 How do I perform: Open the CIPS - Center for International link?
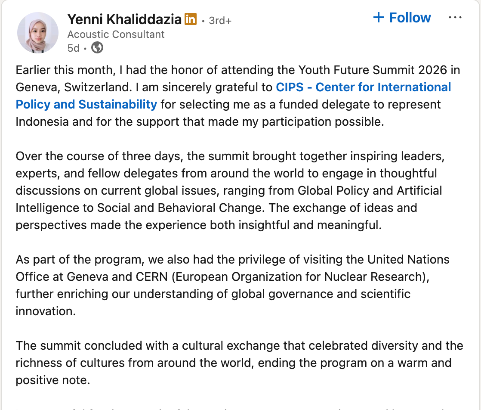(x=363, y=87)
